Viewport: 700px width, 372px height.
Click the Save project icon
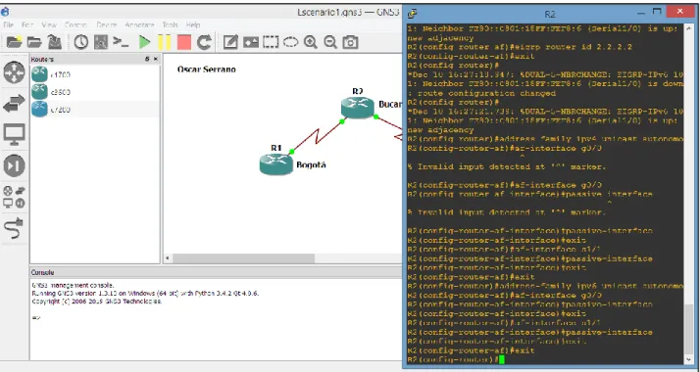click(x=55, y=42)
